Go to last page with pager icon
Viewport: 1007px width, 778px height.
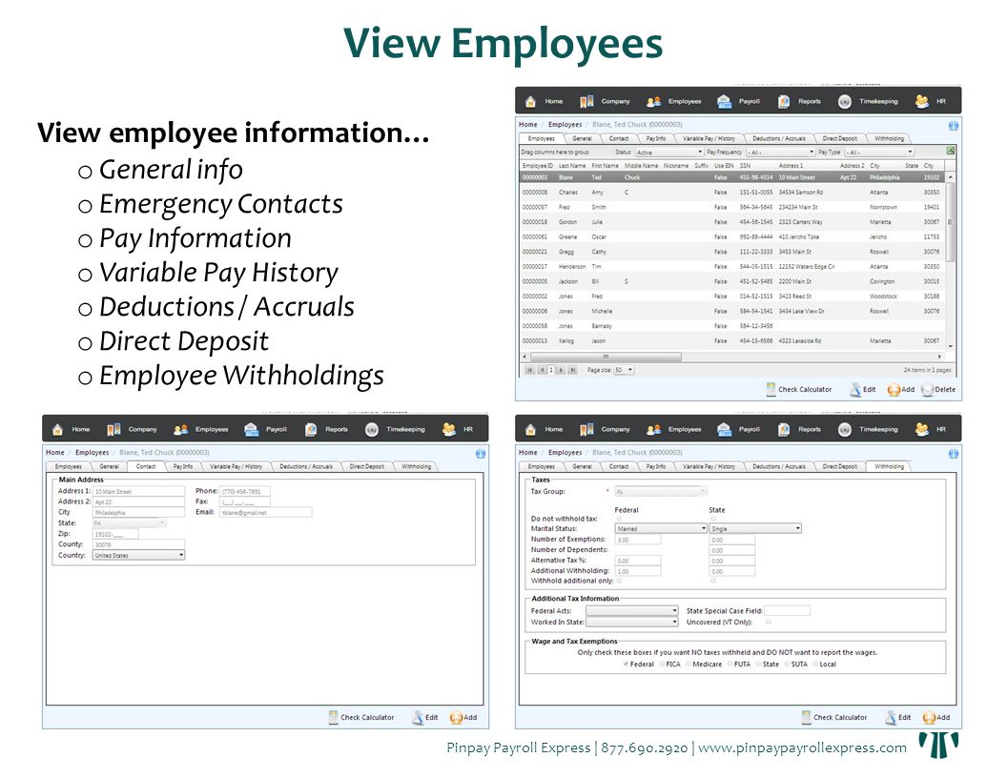pyautogui.click(x=572, y=370)
